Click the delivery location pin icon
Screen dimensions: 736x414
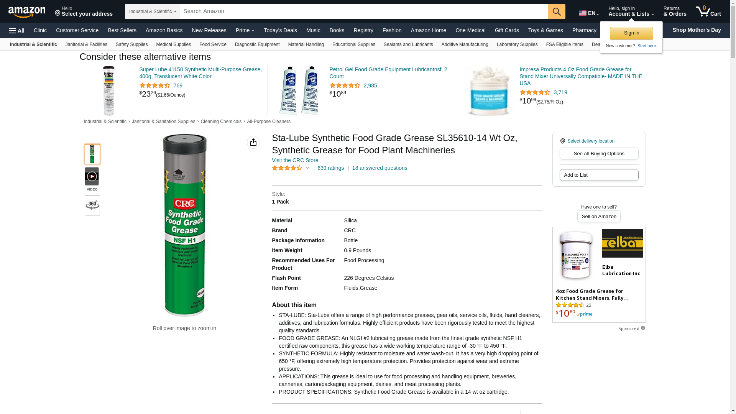coord(563,141)
